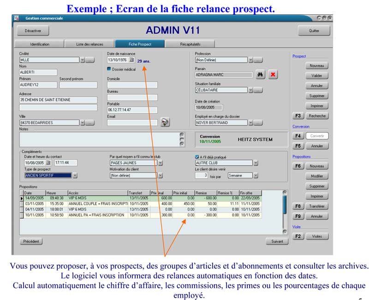Screen dimensions: 369x300
Task: Click the ellipsis button next to Profession
Action: click(x=258, y=60)
